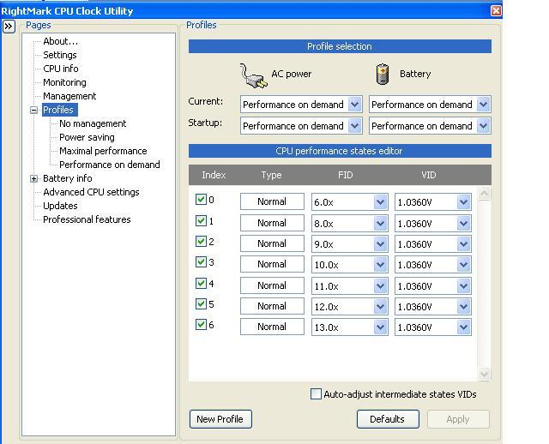Disable the index 6 performance state checkbox
549x444 pixels.
point(202,325)
